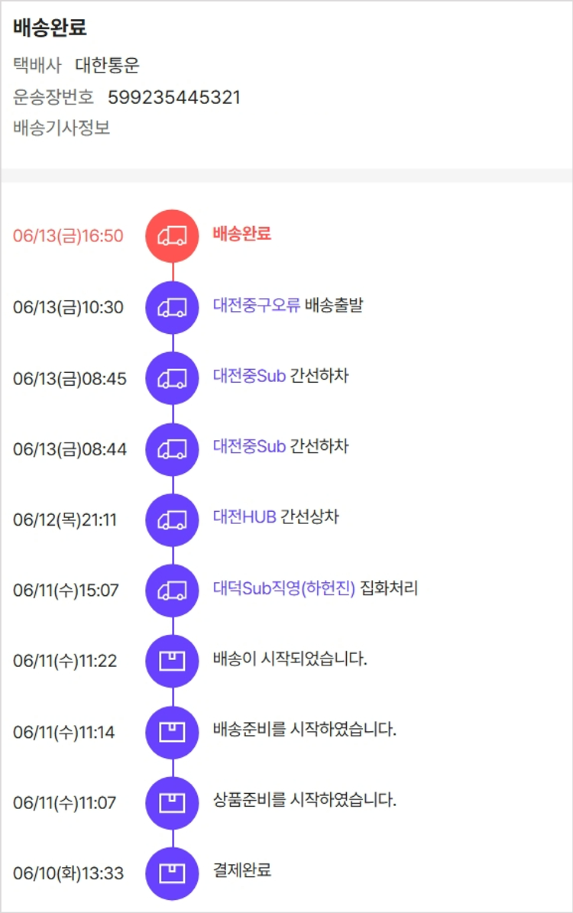
Task: Click the red 배송완료 truck icon
Action: [x=172, y=236]
